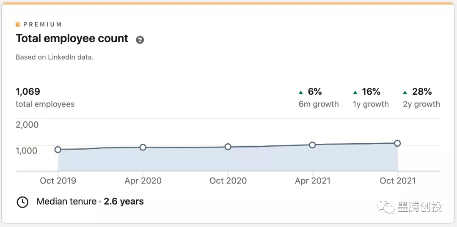Screen dimensions: 457x227
Task: Click the green arrow next to 16%
Action: (355, 92)
